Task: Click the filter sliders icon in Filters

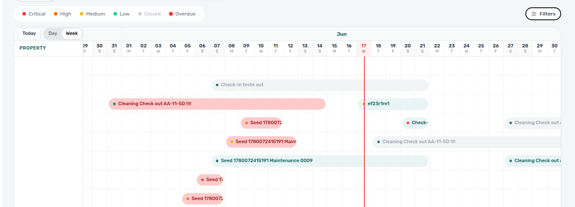Action: pyautogui.click(x=534, y=14)
